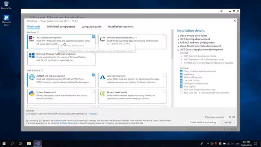The height and width of the screenshot is (147, 261).
Task: Click the Universal Windows Platform development title
Action: [56, 54]
